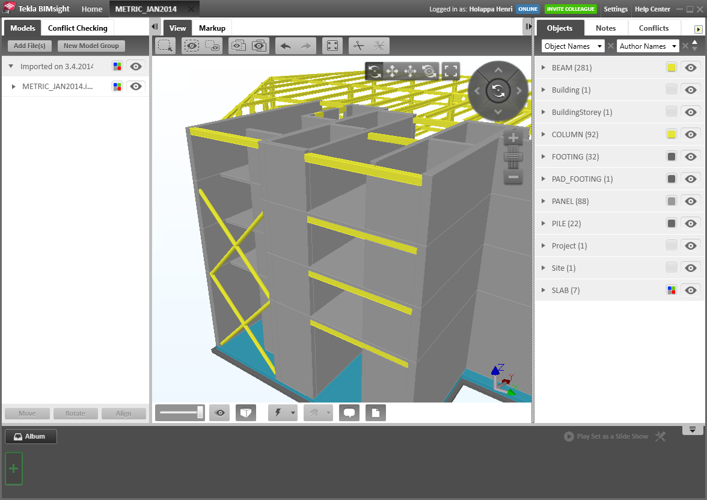Collapse the left Models panel with the arrow
This screenshot has width=707, height=500.
pyautogui.click(x=155, y=26)
